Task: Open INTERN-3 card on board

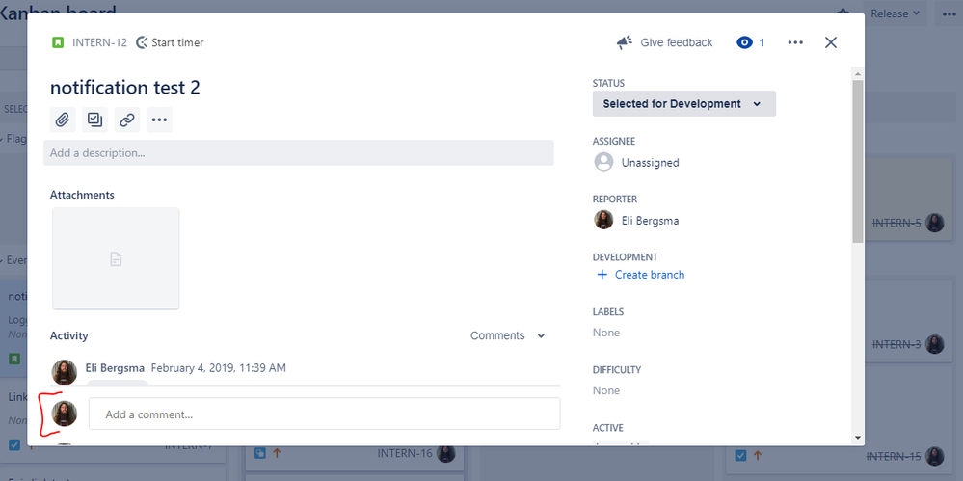Action: pos(896,345)
